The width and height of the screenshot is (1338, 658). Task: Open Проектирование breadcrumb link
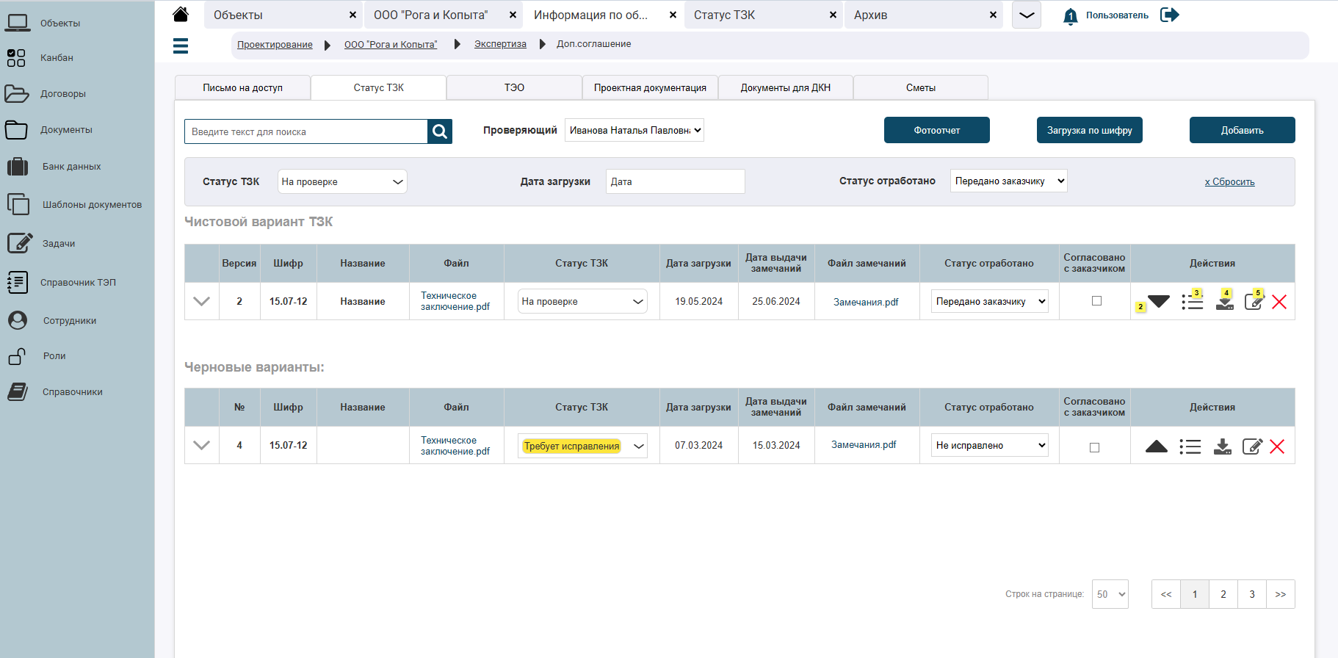[x=275, y=45]
